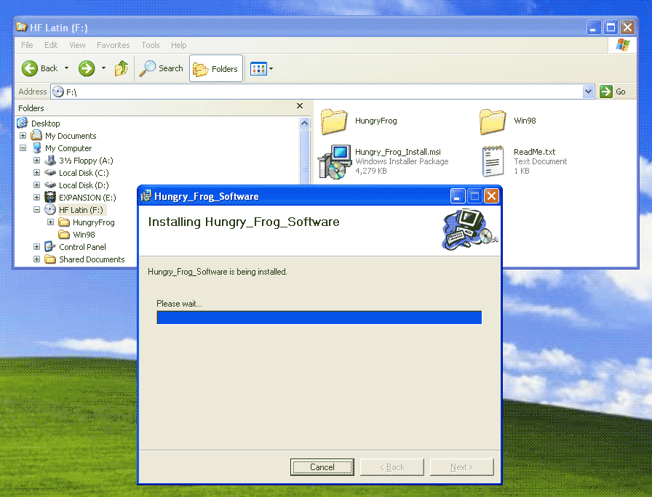Toggle the Folders pane button
This screenshot has height=497, width=652.
pos(216,69)
